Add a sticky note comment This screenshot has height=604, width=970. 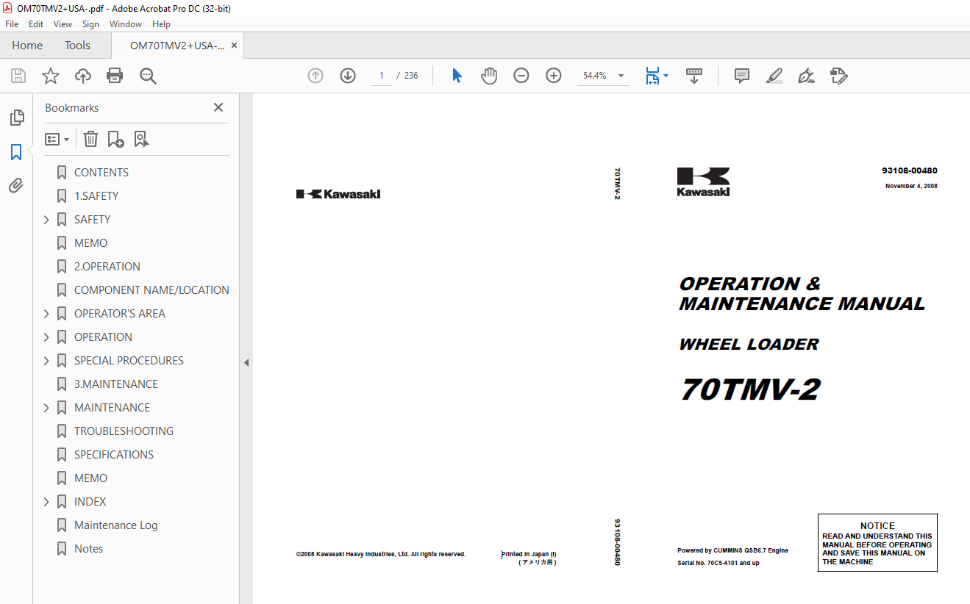coord(742,76)
